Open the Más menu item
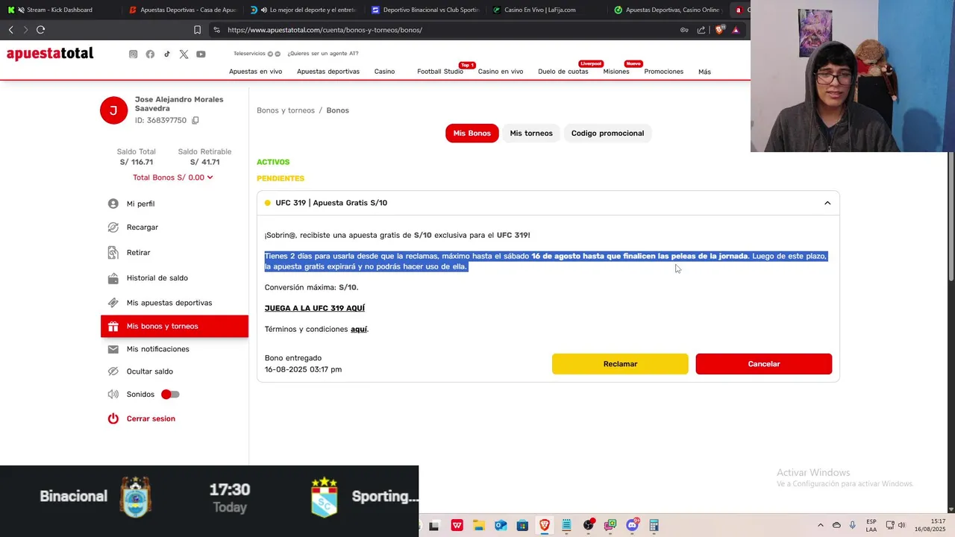The height and width of the screenshot is (537, 955). click(704, 72)
